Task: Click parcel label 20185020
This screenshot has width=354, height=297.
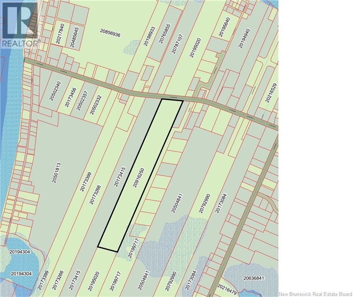Action: point(195,48)
